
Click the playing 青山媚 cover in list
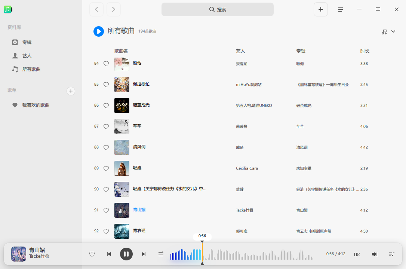coord(122,210)
